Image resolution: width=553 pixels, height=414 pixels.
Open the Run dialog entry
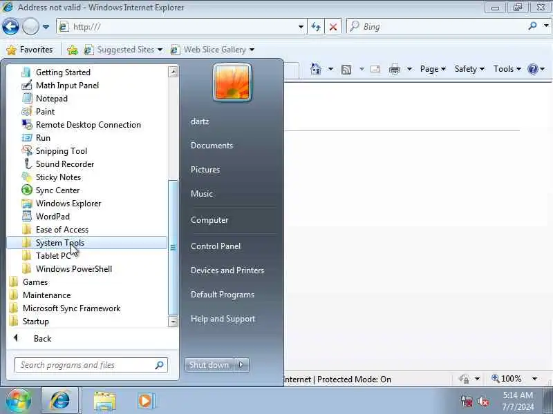pyautogui.click(x=87, y=137)
